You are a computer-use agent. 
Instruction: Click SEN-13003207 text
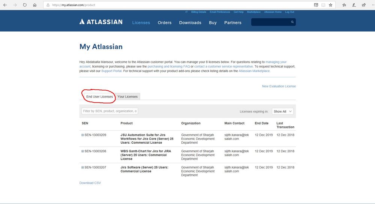(95, 168)
